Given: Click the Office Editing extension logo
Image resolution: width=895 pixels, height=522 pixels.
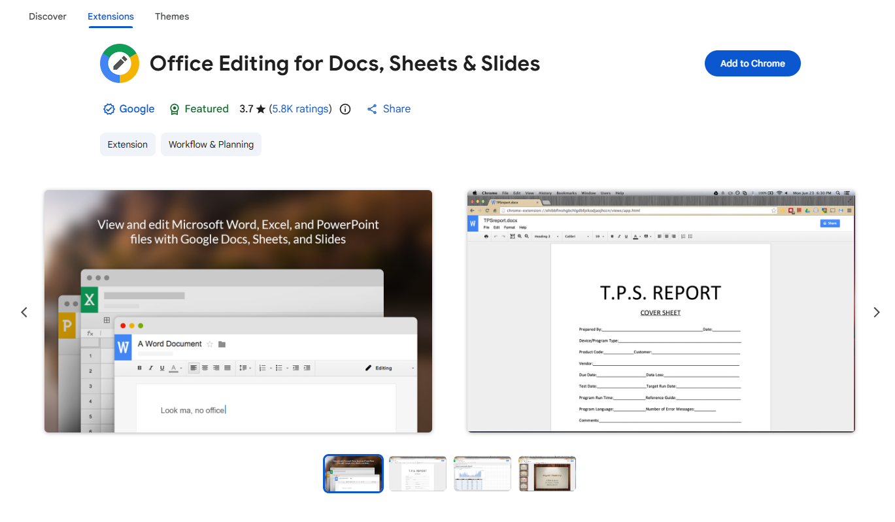Looking at the screenshot, I should 119,63.
